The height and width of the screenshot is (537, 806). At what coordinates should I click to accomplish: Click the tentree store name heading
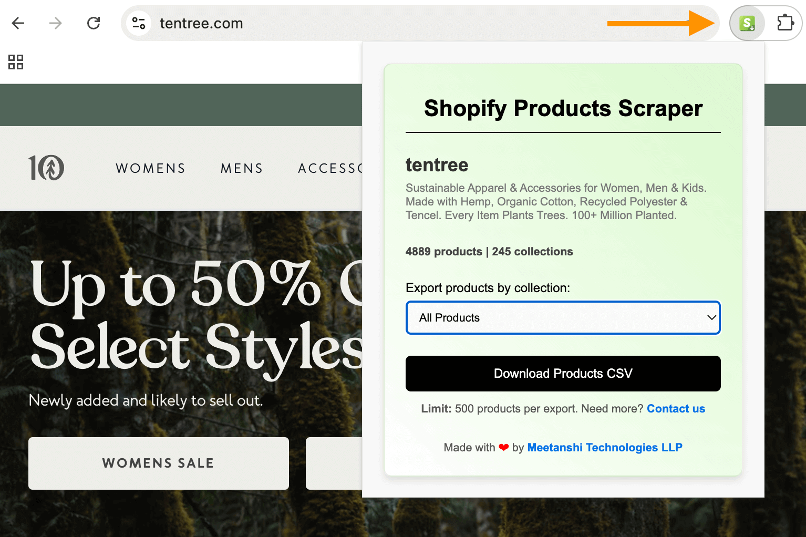pos(437,165)
